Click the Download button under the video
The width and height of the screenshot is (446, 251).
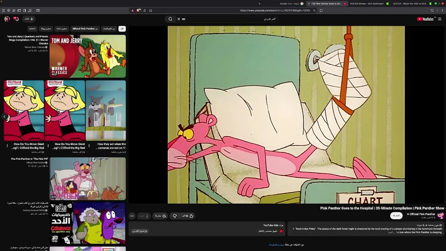point(144,216)
